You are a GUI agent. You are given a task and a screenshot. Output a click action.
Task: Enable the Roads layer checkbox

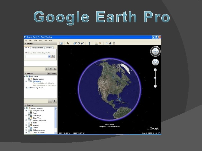tap(29, 113)
